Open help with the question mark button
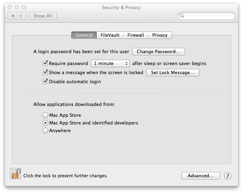This screenshot has height=193, width=243. tap(228, 176)
